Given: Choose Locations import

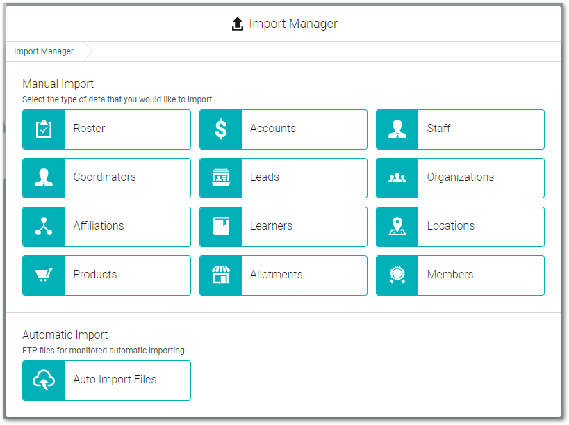Looking at the screenshot, I should tap(460, 226).
